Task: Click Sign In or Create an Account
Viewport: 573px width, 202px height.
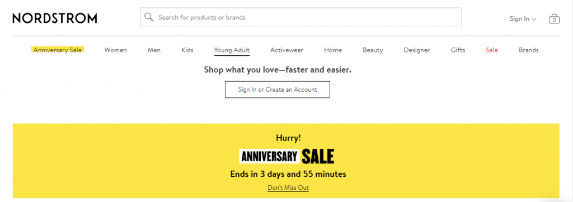Action: click(278, 90)
